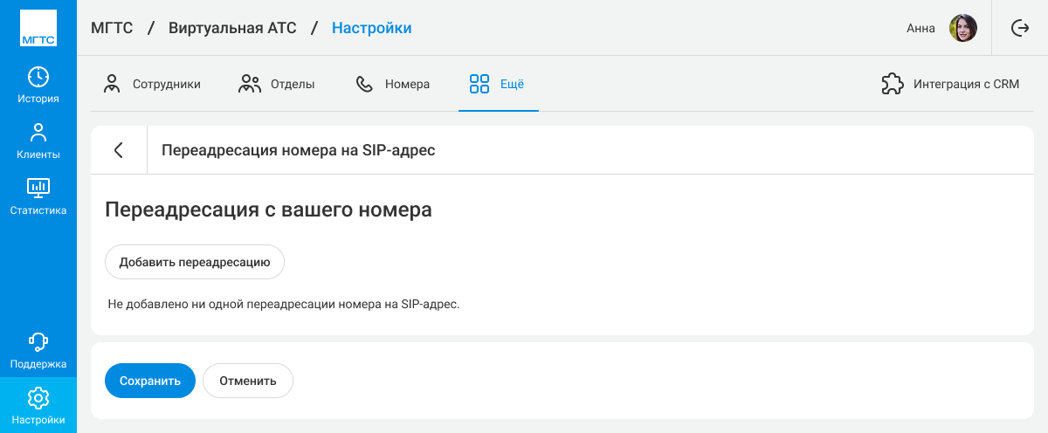Open Интеграция с CRM

coord(950,85)
